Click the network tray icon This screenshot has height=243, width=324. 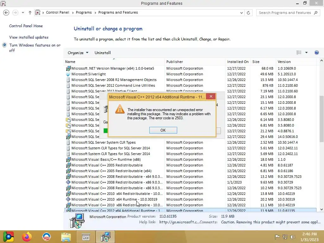pyautogui.click(x=285, y=237)
